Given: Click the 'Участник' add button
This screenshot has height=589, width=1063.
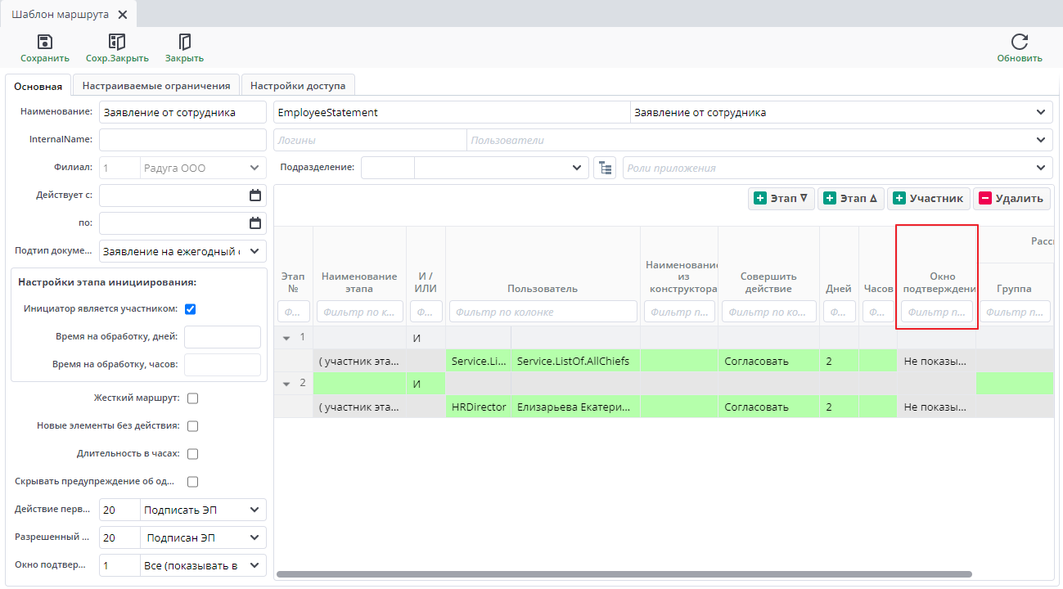Looking at the screenshot, I should click(929, 199).
